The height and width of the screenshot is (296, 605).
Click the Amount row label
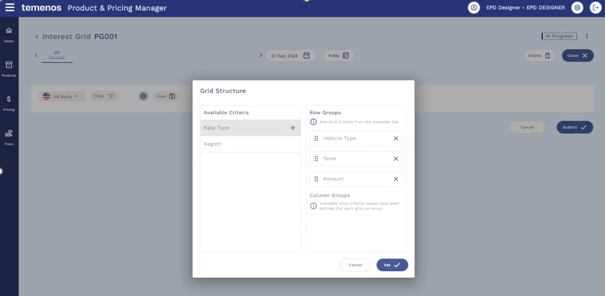[333, 179]
